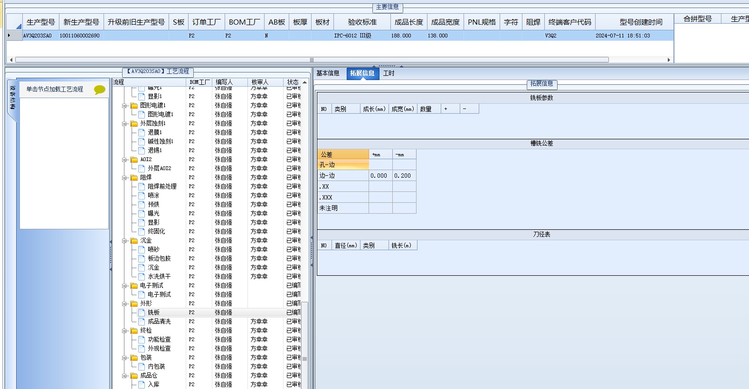
Task: Collapse the AOI2 tree node
Action: (124, 160)
